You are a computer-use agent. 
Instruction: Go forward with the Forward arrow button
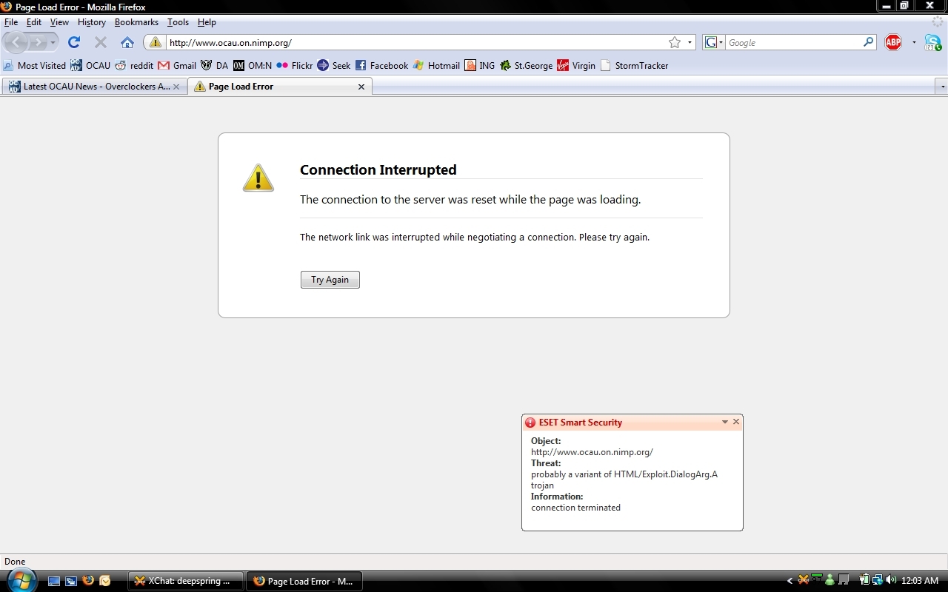[37, 42]
